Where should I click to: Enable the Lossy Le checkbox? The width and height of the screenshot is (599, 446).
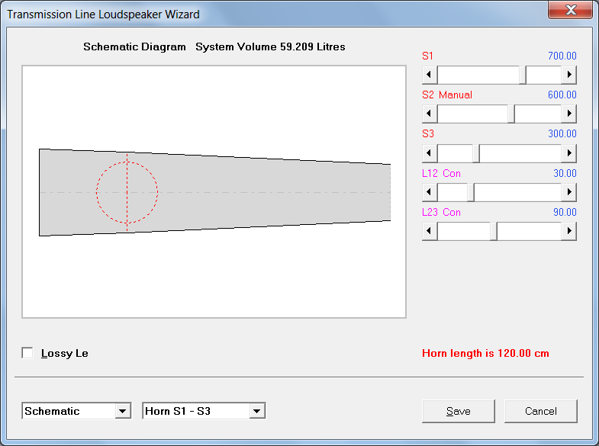(x=27, y=353)
